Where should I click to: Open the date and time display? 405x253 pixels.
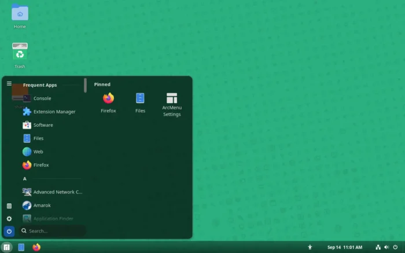(x=345, y=247)
